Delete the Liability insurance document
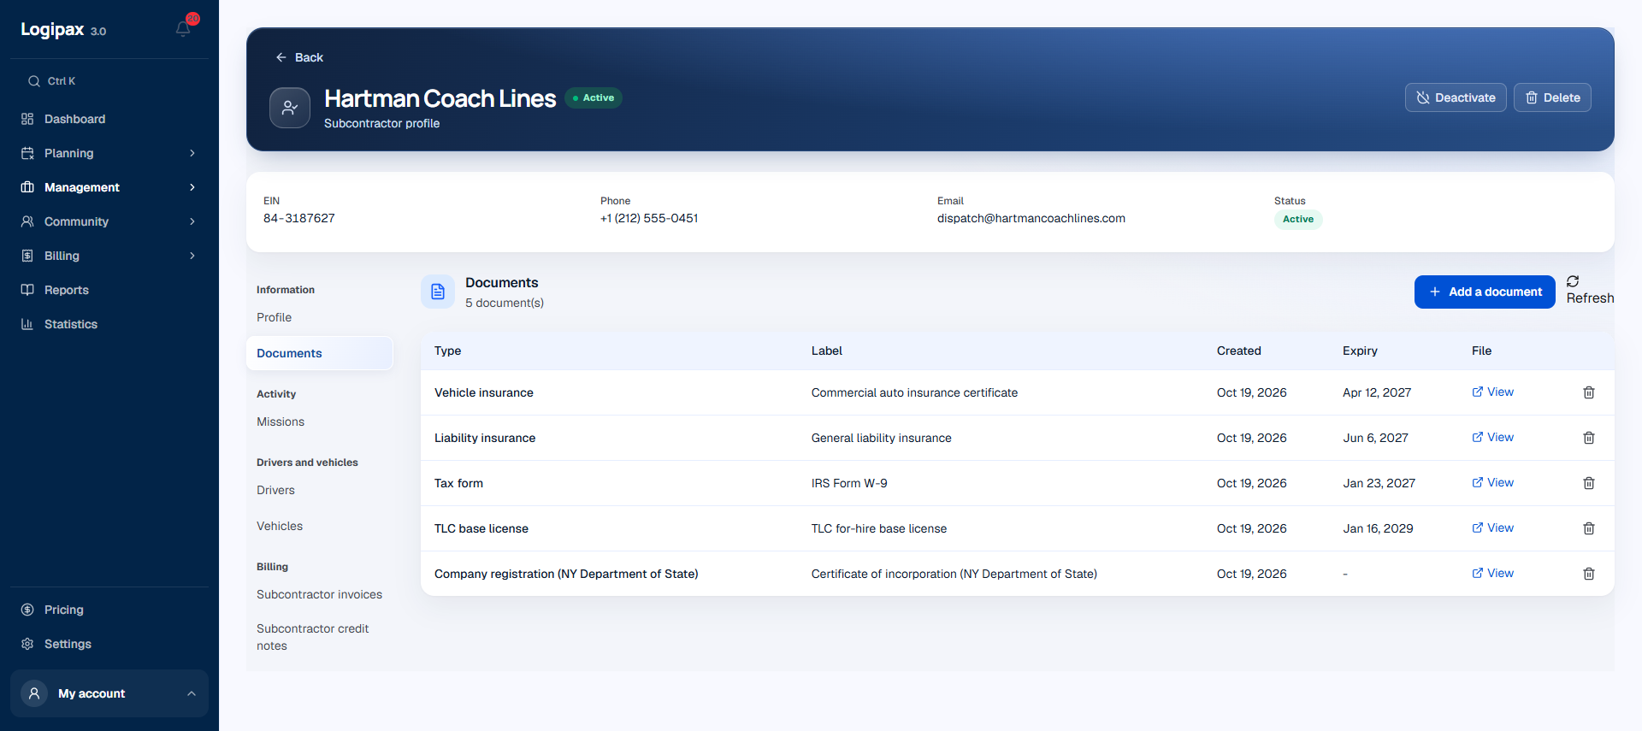 [1589, 438]
